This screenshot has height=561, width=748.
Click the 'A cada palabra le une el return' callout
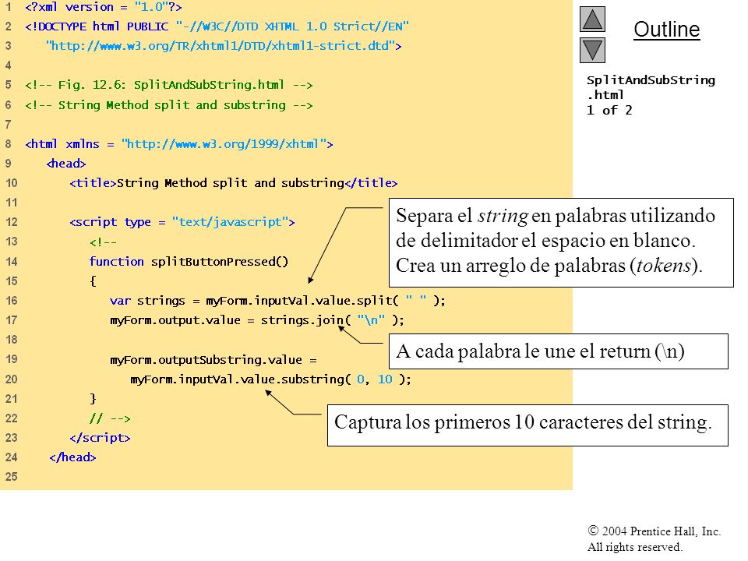pos(559,351)
